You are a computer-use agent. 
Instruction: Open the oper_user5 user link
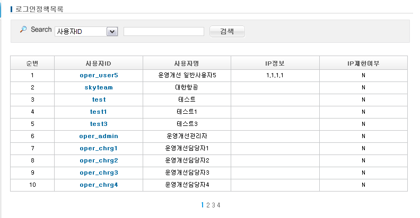point(99,75)
